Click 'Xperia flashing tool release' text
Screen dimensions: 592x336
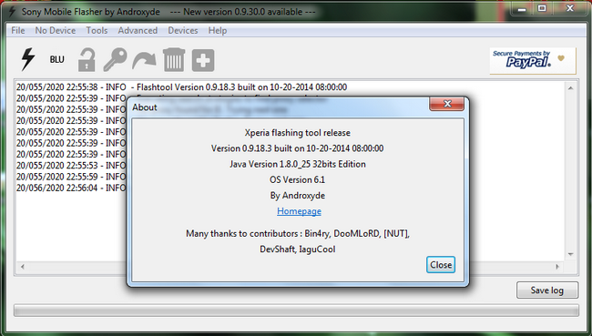tap(298, 133)
